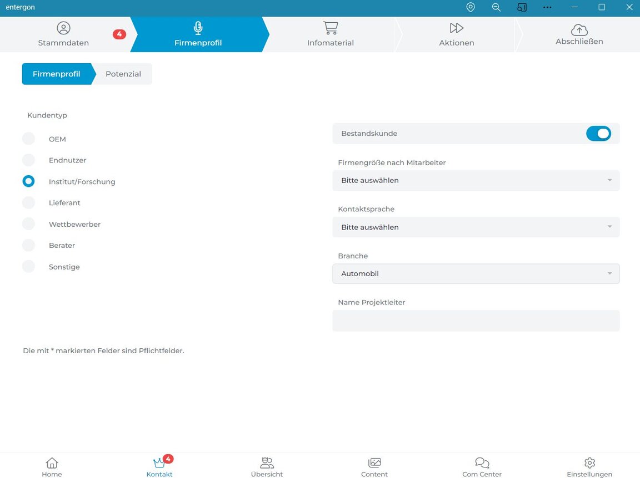Select the Lieferant customer type option
The height and width of the screenshot is (478, 640).
click(x=28, y=203)
